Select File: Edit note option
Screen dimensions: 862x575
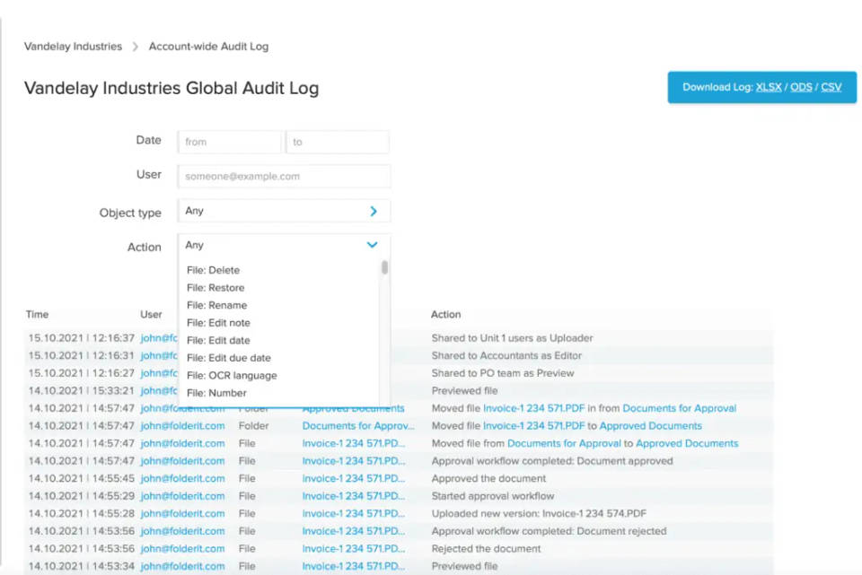click(218, 323)
